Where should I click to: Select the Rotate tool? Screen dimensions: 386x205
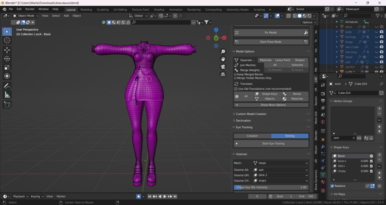pyautogui.click(x=7, y=58)
